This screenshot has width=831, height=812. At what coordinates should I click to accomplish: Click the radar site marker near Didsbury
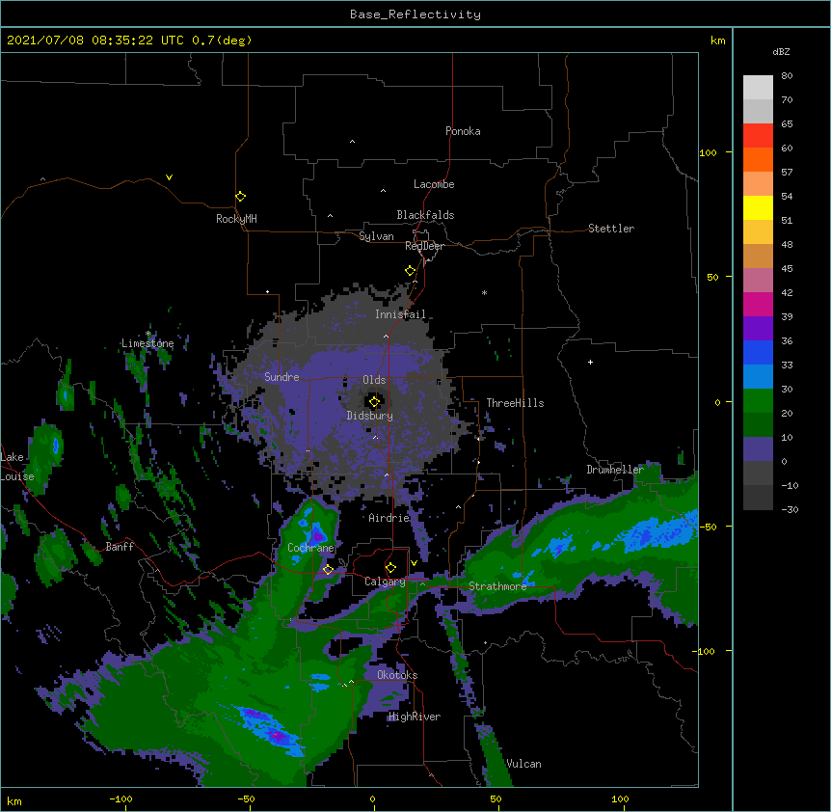click(374, 402)
